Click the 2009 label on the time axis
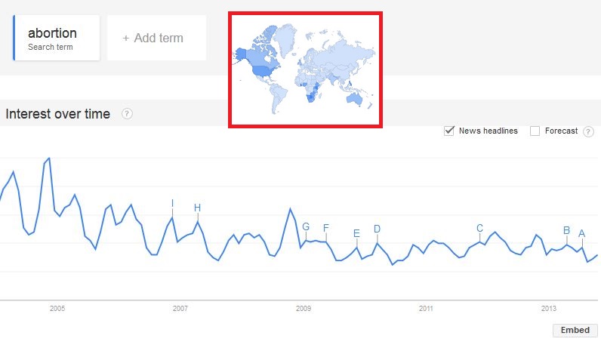 pyautogui.click(x=304, y=309)
